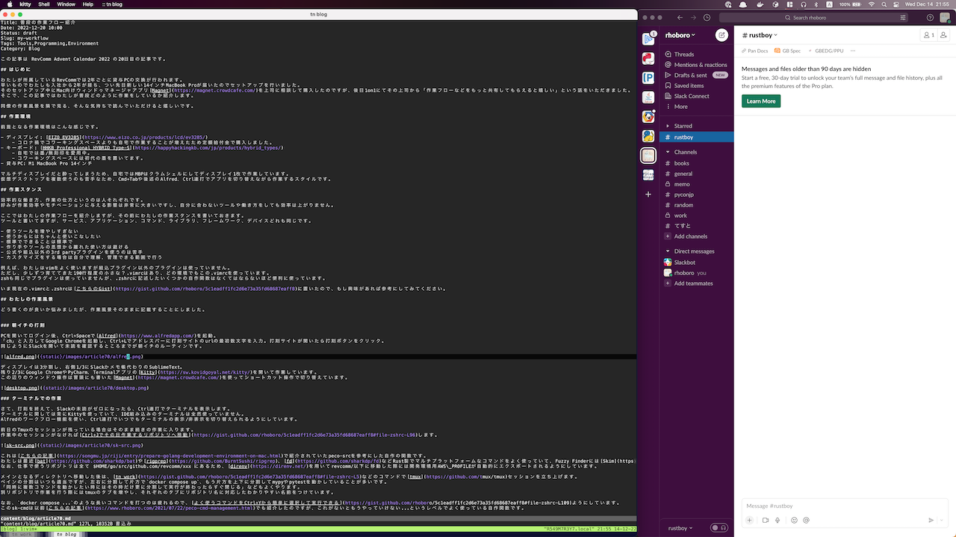Record an audio clip in composer
The image size is (956, 537).
pyautogui.click(x=777, y=520)
